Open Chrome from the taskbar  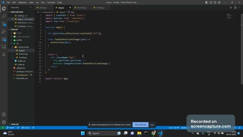[153, 133]
